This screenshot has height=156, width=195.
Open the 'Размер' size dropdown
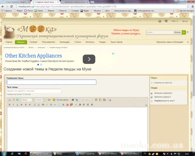click(x=40, y=100)
